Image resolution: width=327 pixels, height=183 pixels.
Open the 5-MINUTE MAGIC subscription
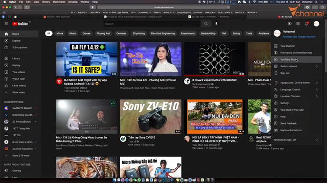(19, 108)
